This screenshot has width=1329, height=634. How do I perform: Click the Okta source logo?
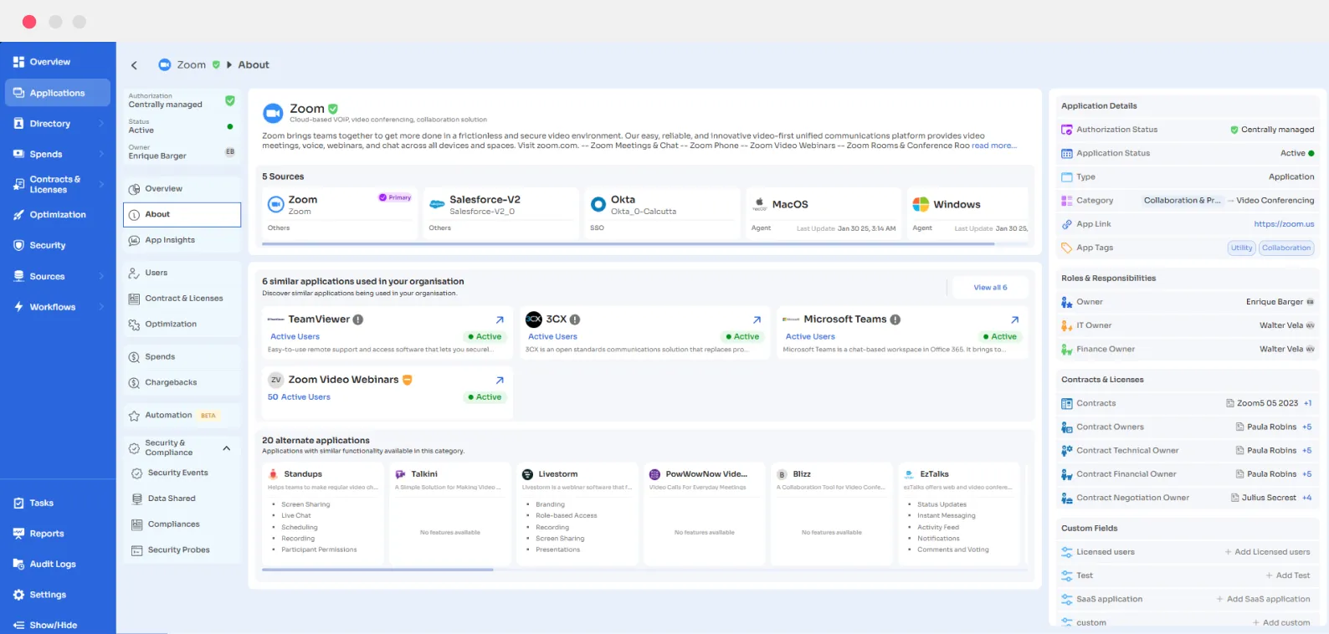tap(598, 204)
